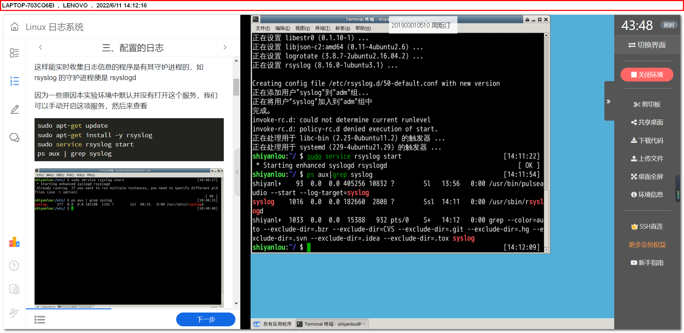Click the red 关闭环境 button
The image size is (684, 333).
[x=647, y=75]
